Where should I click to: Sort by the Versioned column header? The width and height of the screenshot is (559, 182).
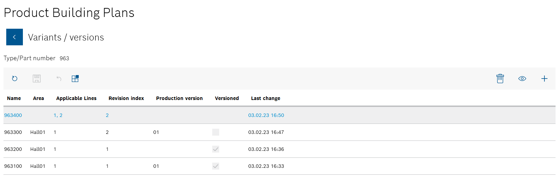[x=227, y=98]
